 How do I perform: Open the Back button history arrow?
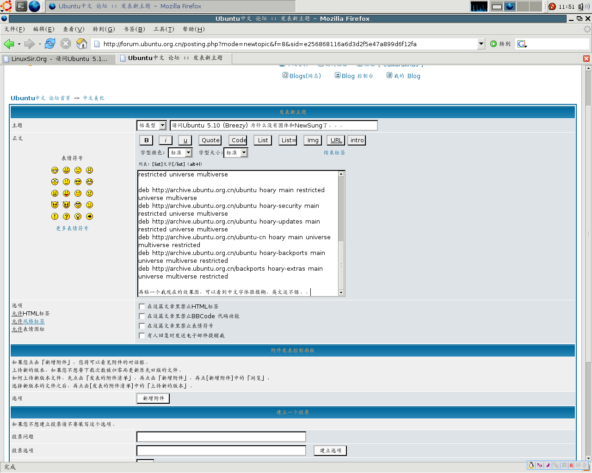(x=19, y=44)
